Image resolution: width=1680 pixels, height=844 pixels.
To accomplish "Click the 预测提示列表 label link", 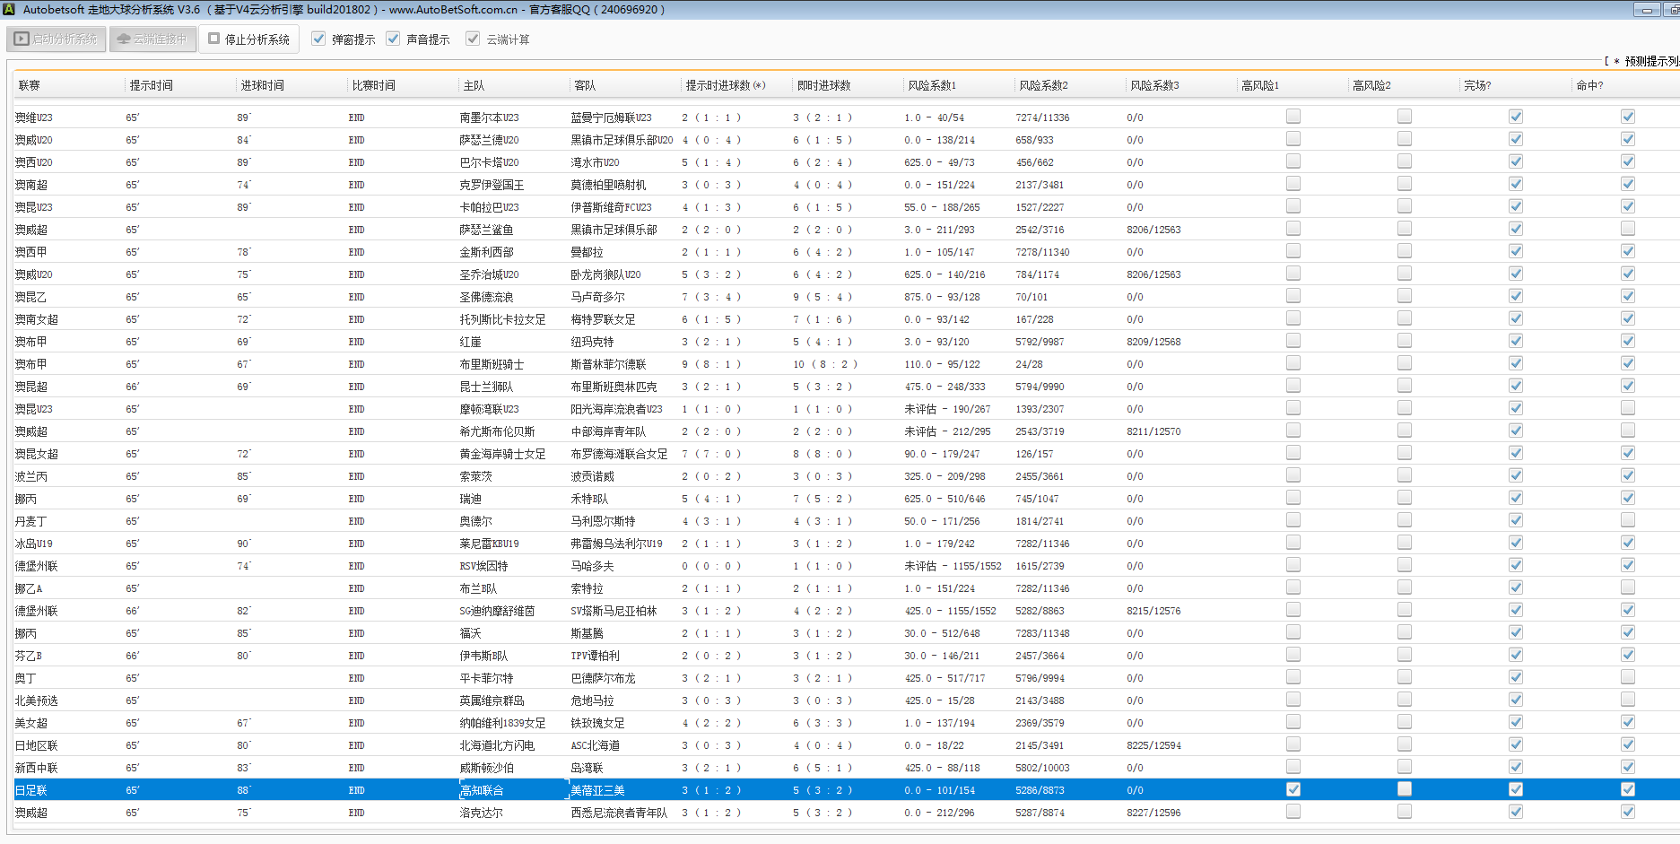I will coord(1650,61).
